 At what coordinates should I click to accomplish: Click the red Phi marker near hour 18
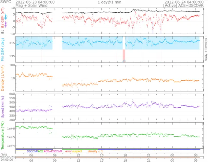point(124,54)
